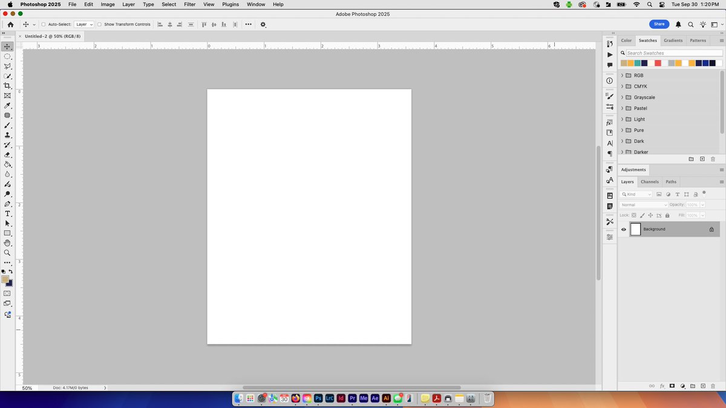Switch to the Gradients tab
Viewport: 726px width, 408px height.
[x=673, y=40]
